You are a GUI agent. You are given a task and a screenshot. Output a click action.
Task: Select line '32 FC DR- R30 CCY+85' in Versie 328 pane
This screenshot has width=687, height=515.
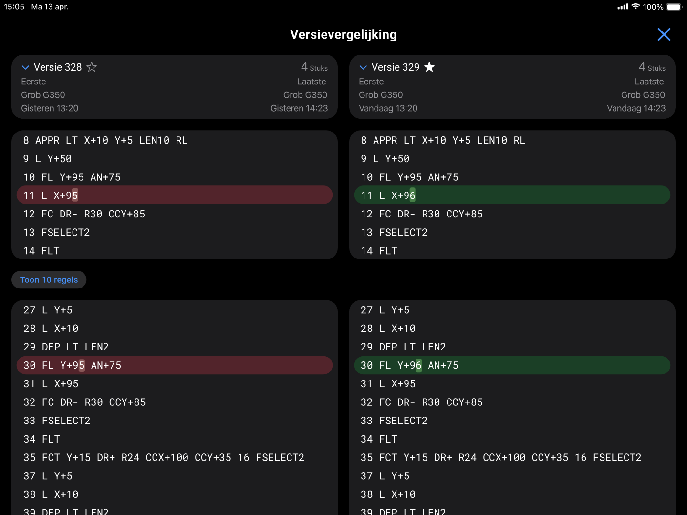[x=175, y=402]
